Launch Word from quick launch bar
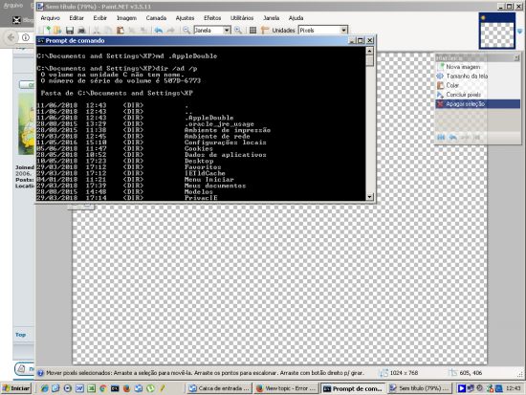Image resolution: width=526 pixels, height=395 pixels. pos(79,388)
